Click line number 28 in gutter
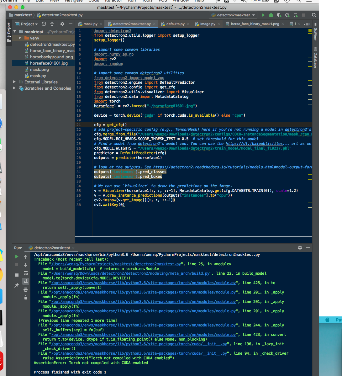Image resolution: width=342 pixels, height=376 pixels. click(79, 157)
